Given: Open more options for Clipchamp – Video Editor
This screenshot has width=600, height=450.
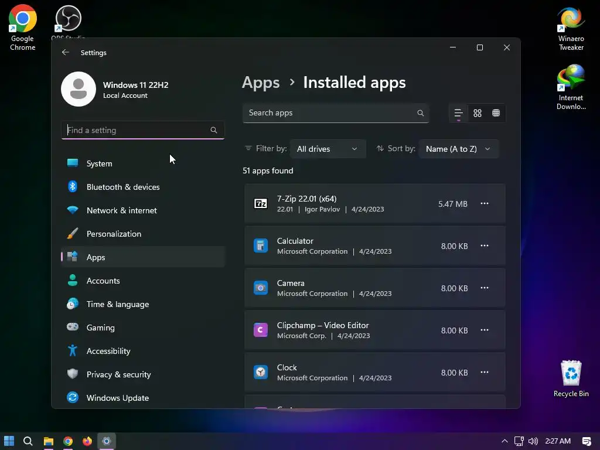Looking at the screenshot, I should [485, 330].
